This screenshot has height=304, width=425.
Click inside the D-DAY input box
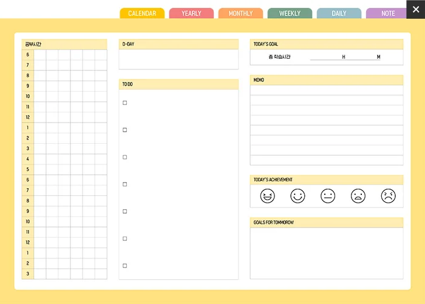point(178,59)
